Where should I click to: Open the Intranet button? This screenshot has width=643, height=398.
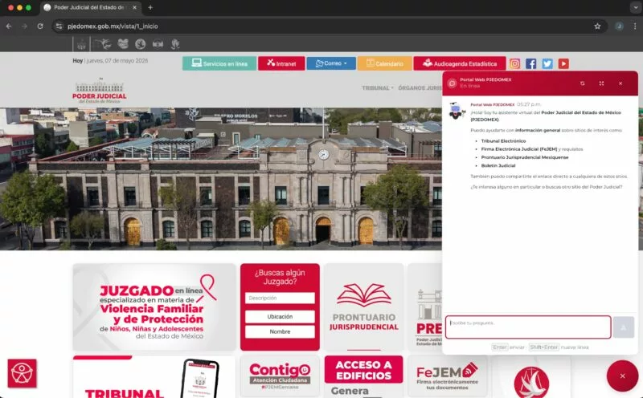pyautogui.click(x=281, y=63)
